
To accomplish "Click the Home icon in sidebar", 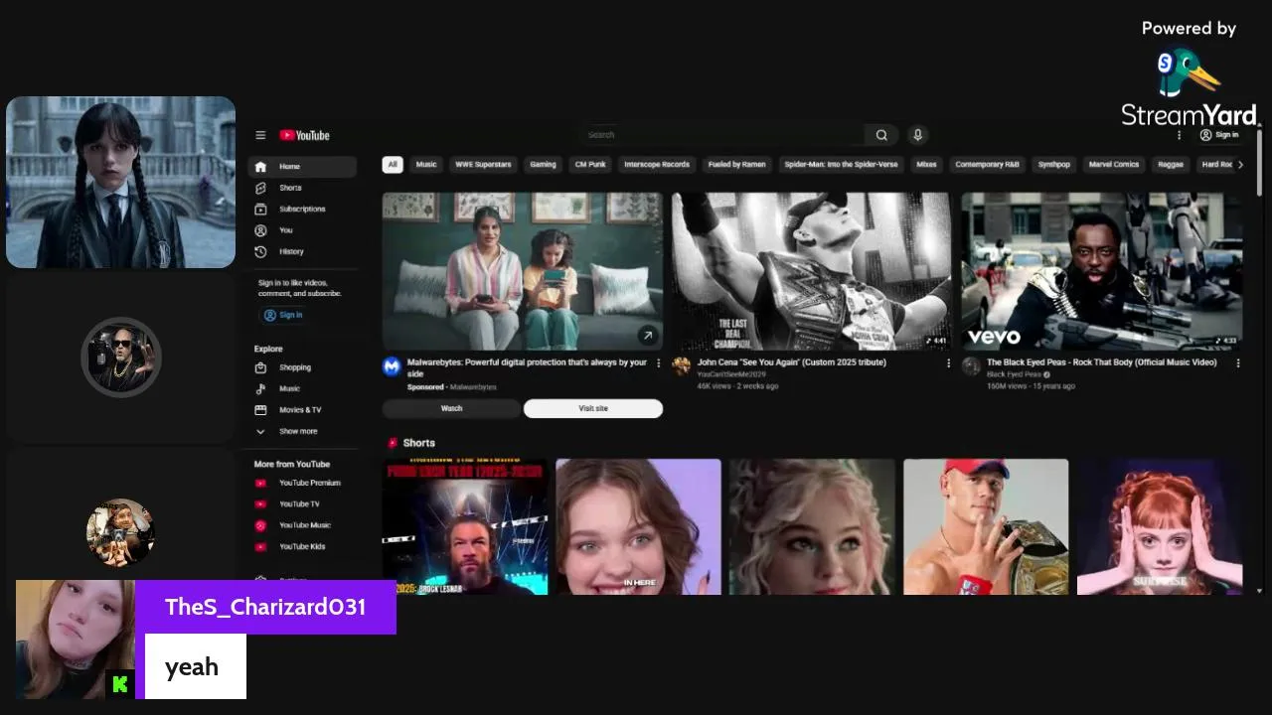I will 260,167.
